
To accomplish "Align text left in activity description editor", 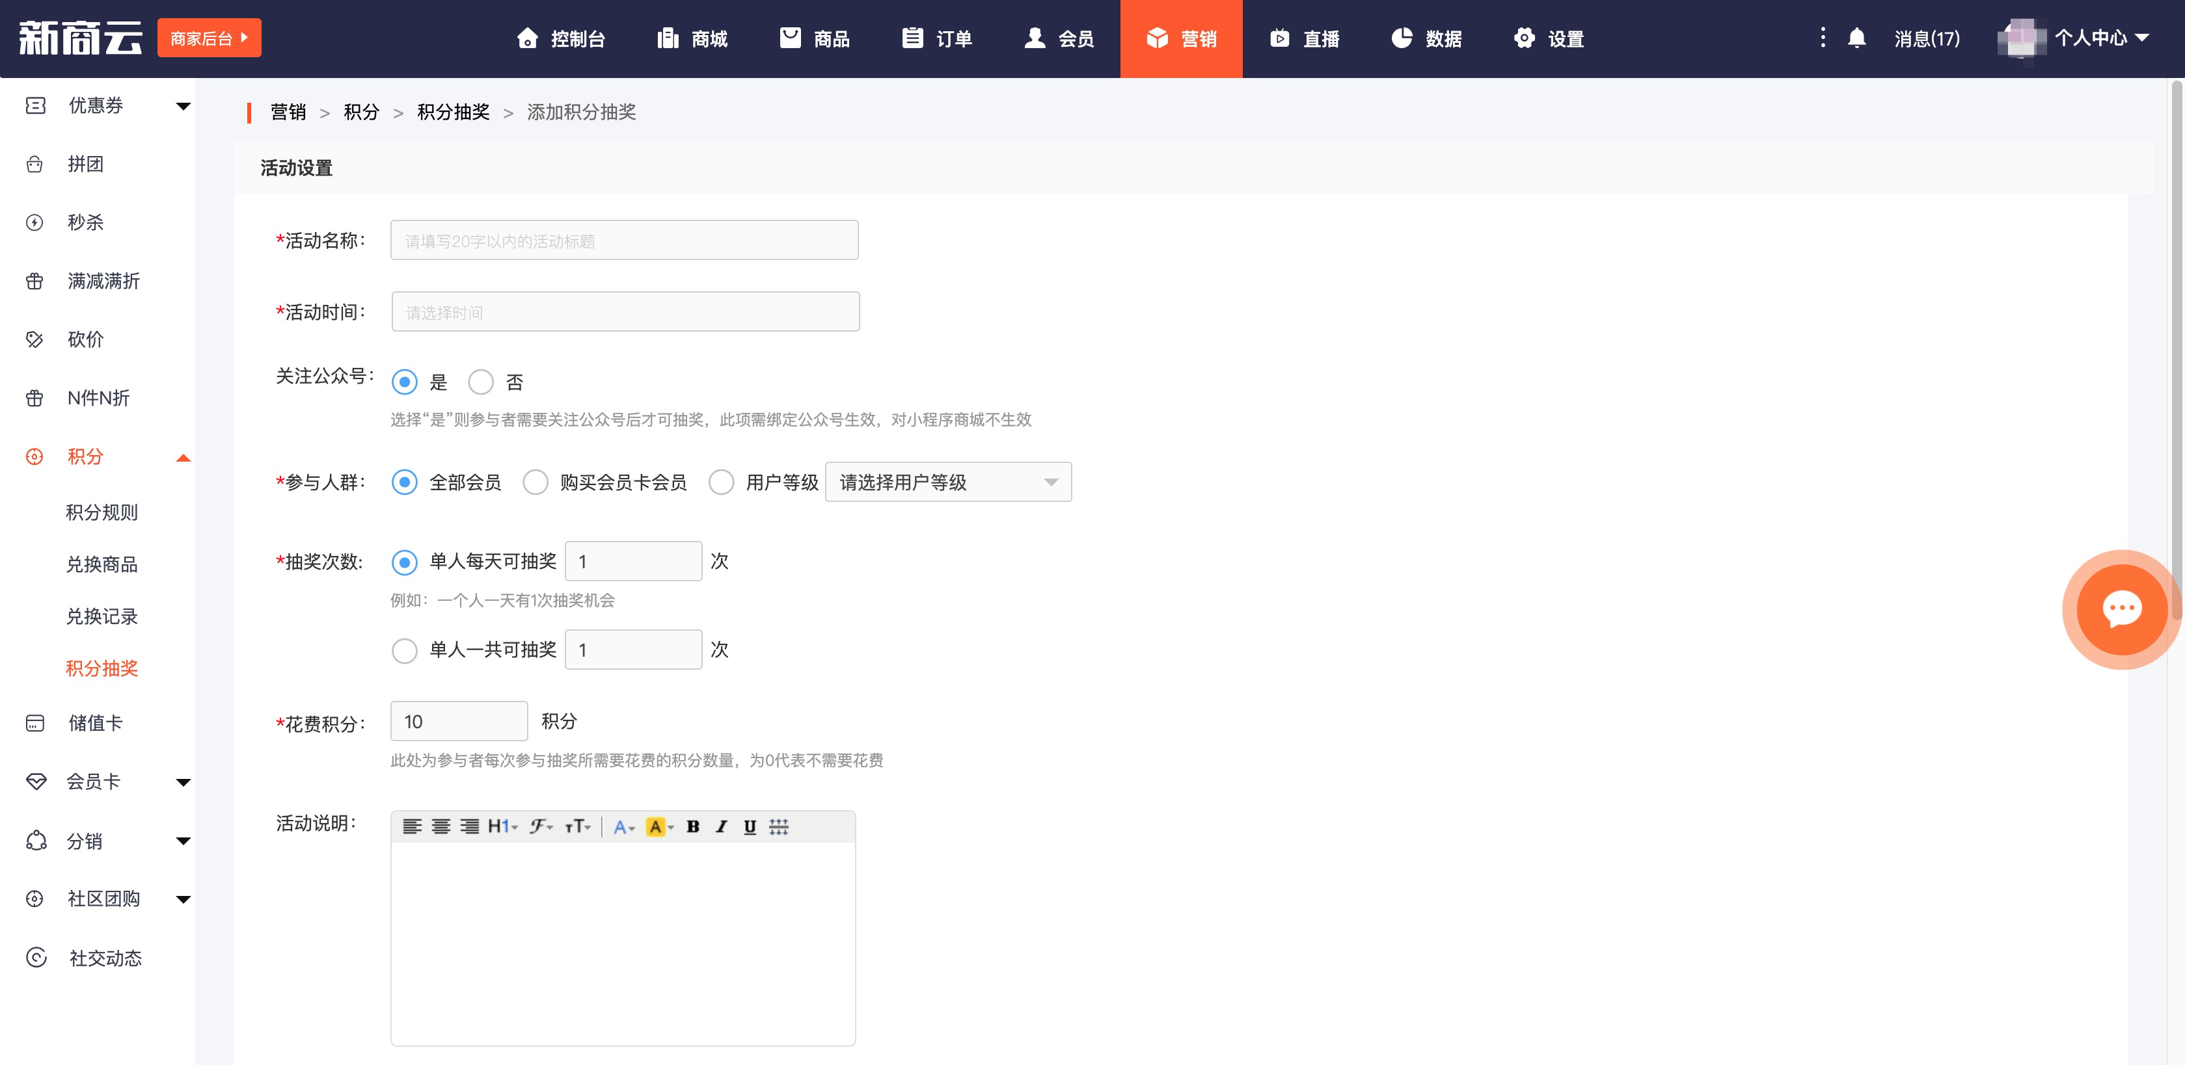I will [x=413, y=826].
